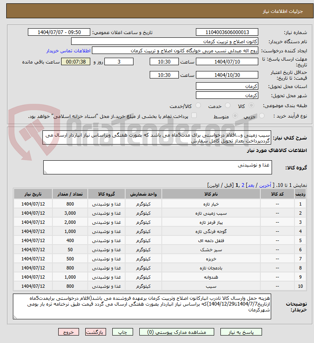Image resolution: width=314 pixels, height=343 pixels.
Task: Click the remaining time 00:07:38 field
Action: [76, 62]
